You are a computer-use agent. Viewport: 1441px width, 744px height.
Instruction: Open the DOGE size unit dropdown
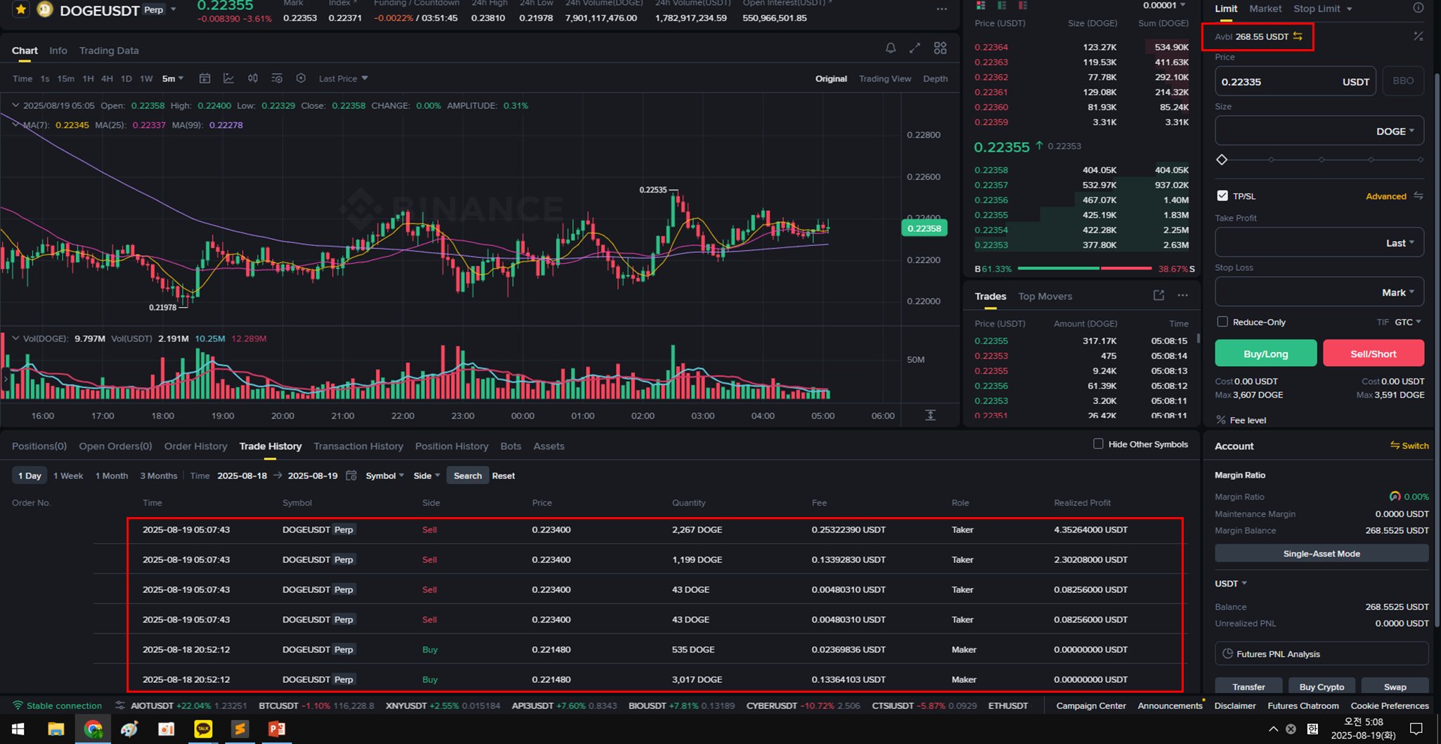[x=1395, y=131]
